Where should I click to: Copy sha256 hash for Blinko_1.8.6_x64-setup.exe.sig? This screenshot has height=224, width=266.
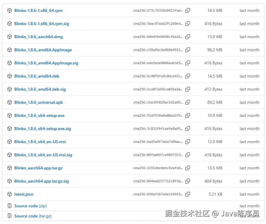[x=188, y=129]
